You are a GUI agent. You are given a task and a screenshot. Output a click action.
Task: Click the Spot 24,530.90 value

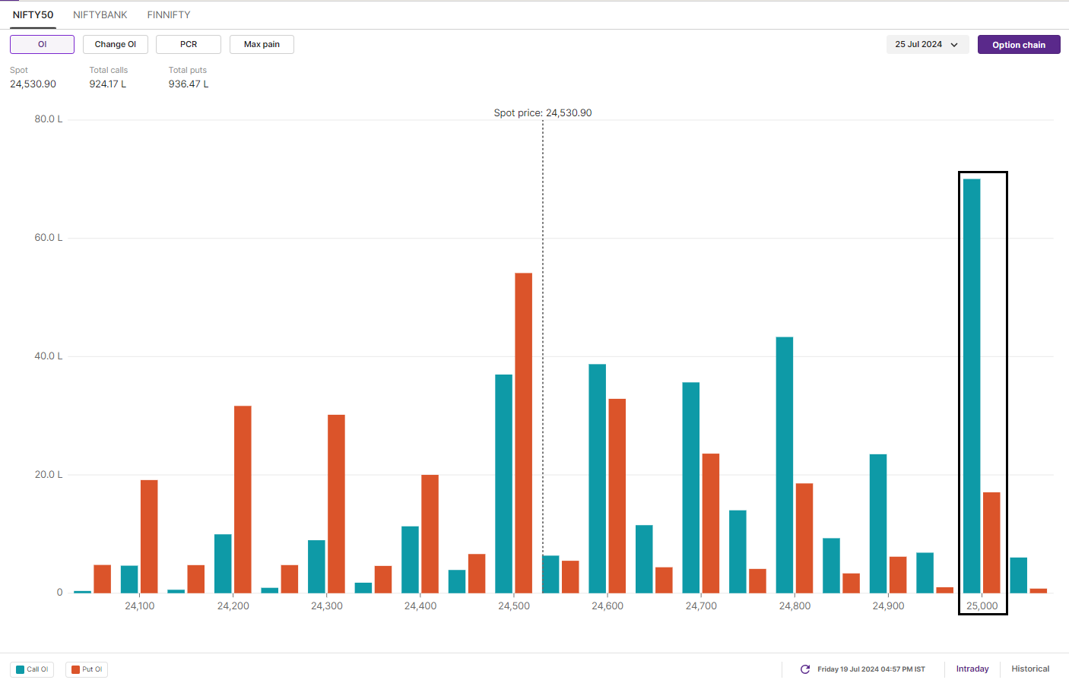(x=33, y=84)
